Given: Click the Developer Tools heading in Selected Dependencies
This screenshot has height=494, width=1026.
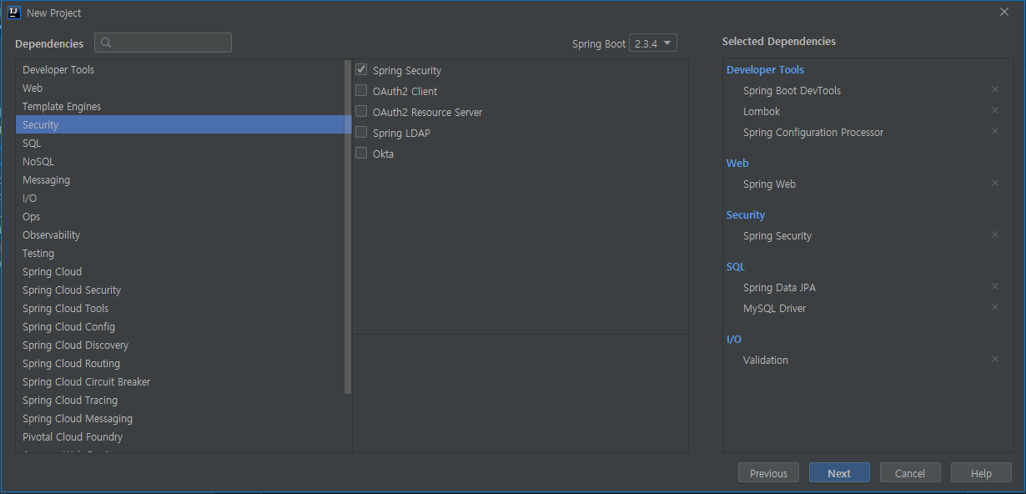Looking at the screenshot, I should [765, 70].
